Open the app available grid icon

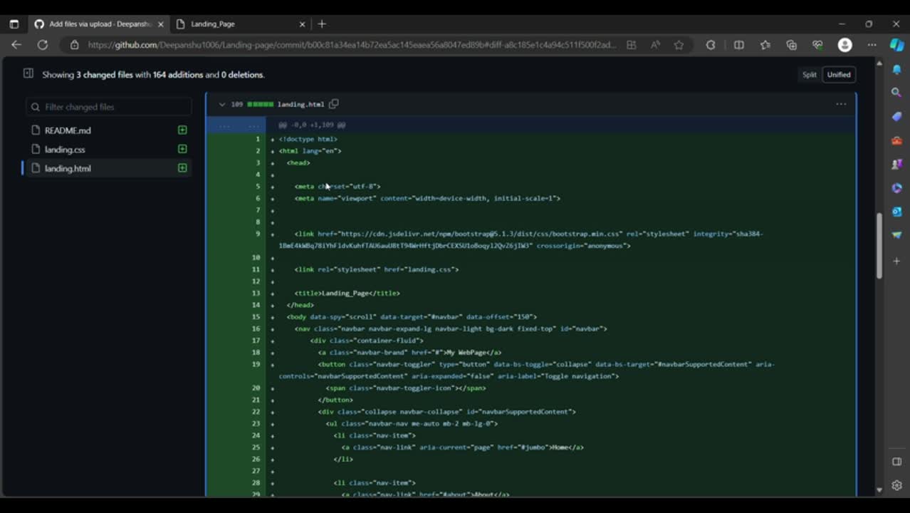point(632,45)
